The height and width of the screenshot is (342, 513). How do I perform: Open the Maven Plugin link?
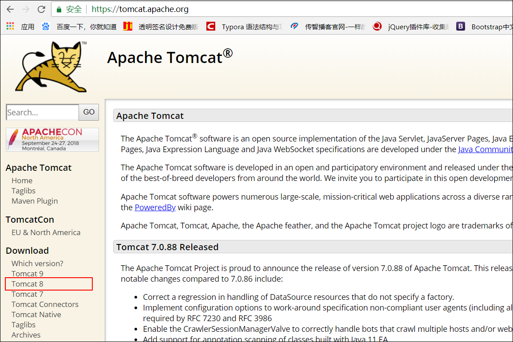(35, 201)
